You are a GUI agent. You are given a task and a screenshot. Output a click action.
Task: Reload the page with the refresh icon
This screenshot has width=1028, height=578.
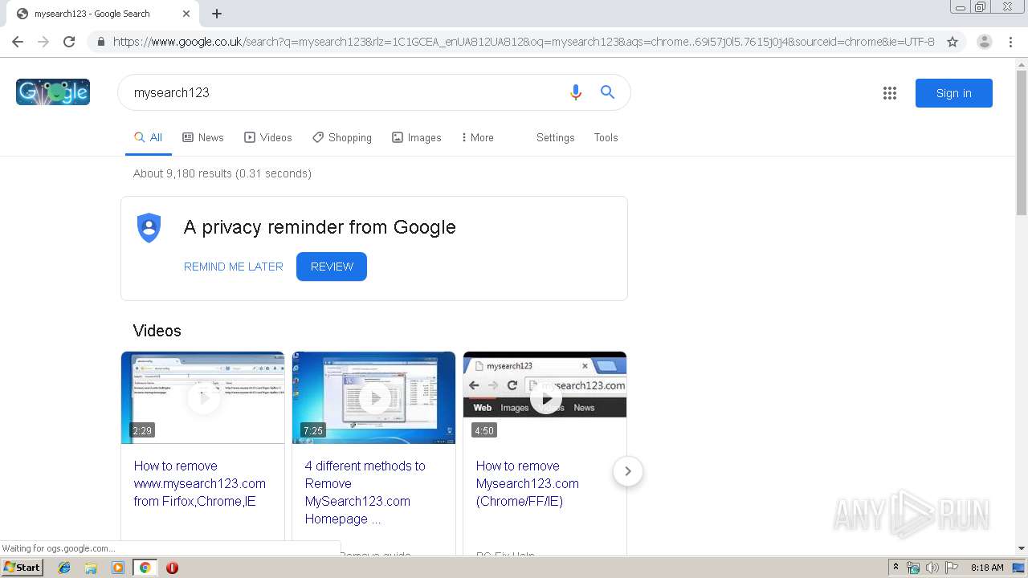[69, 42]
